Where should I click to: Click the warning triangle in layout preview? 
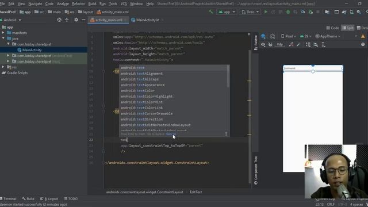pos(363,36)
